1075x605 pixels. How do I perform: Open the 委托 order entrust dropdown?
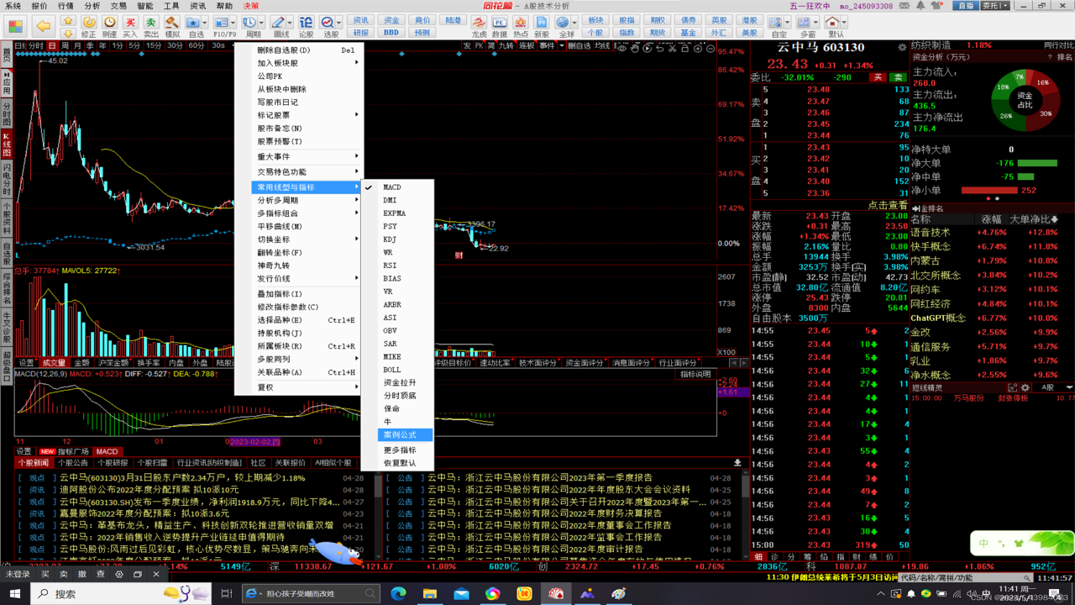(994, 6)
